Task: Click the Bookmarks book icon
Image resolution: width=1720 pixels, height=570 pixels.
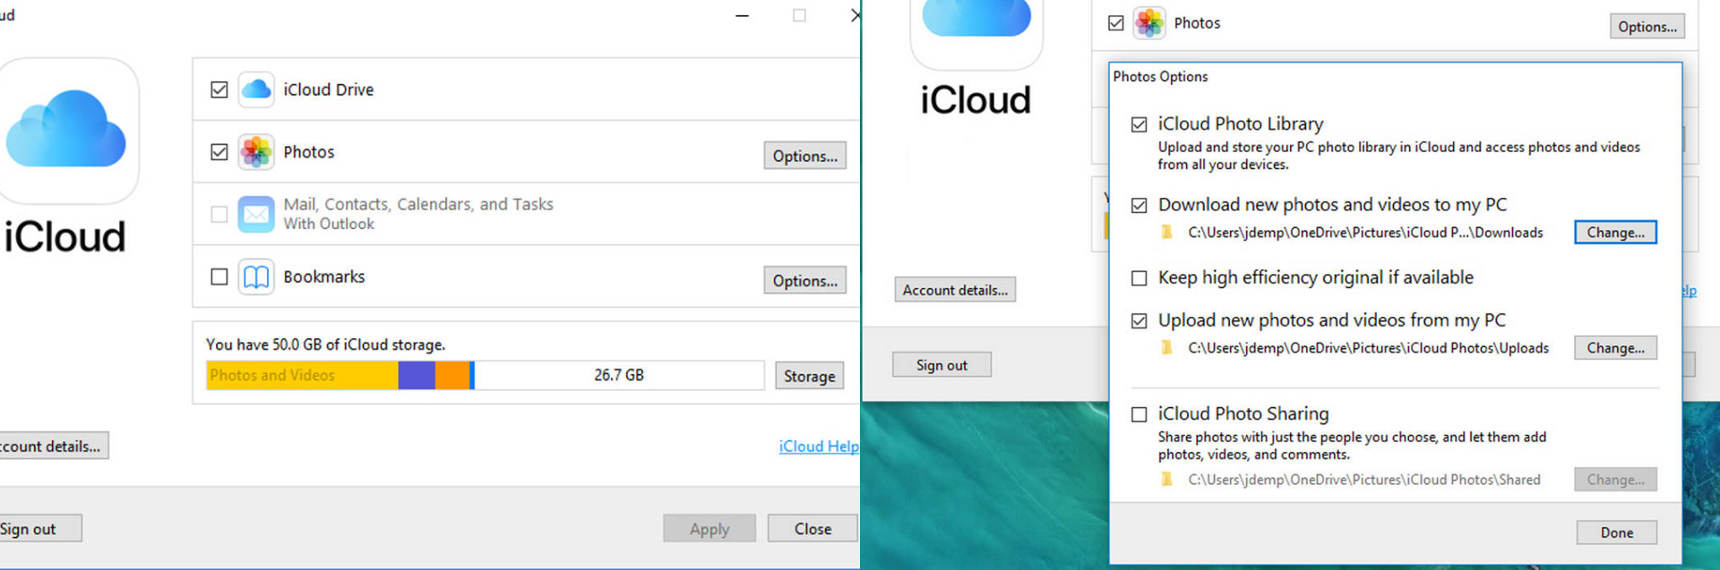Action: (x=256, y=277)
